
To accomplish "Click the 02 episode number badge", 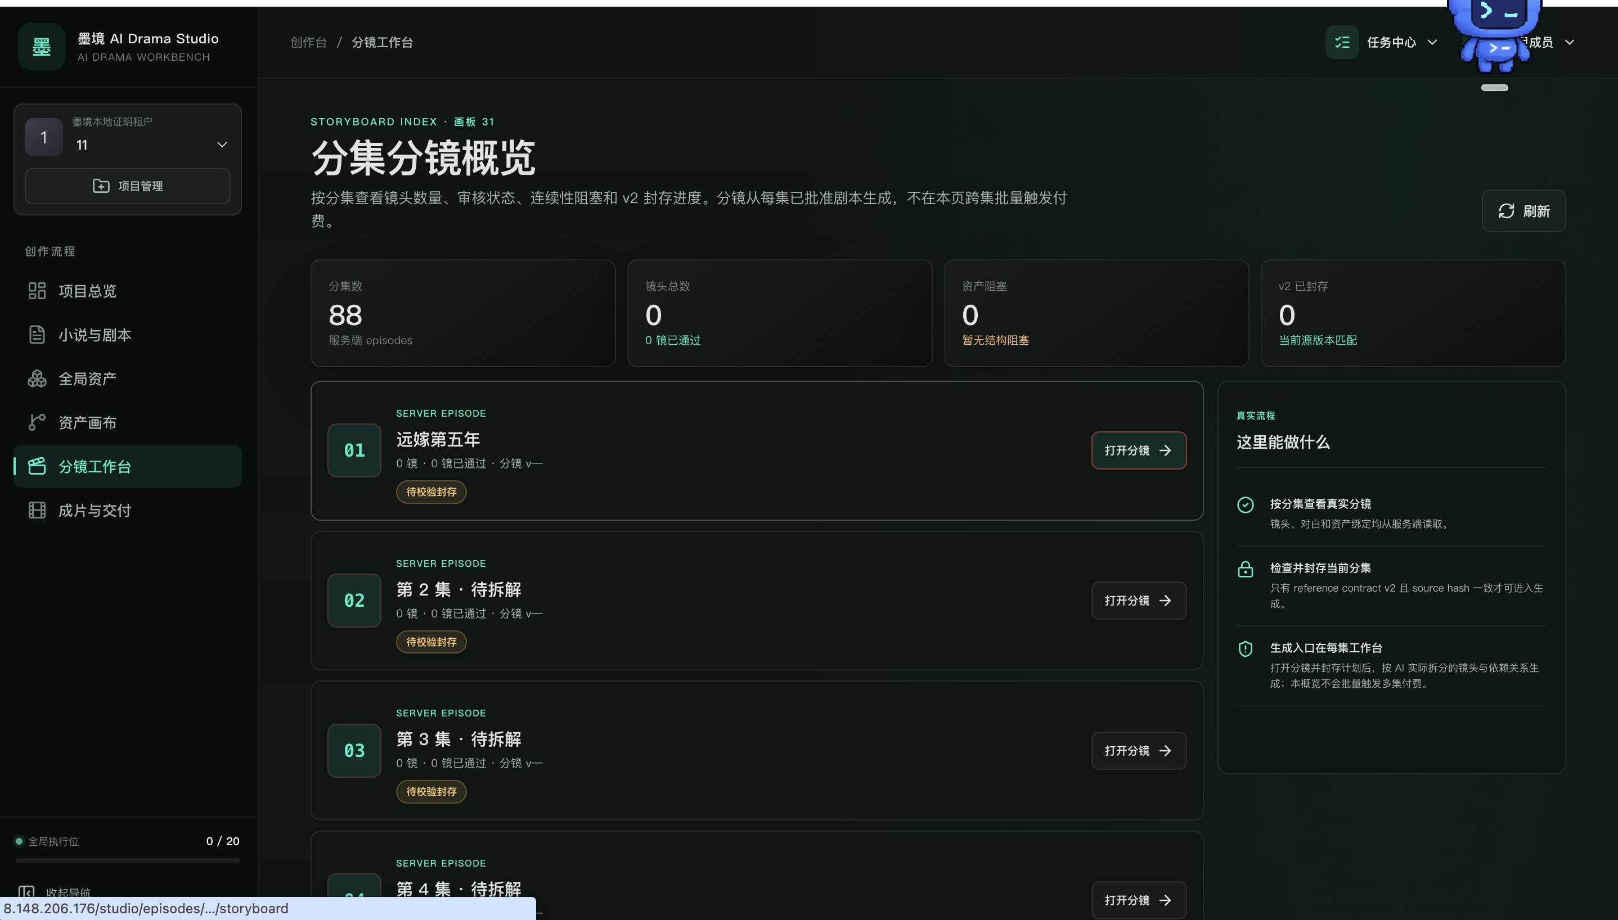I will tap(354, 600).
